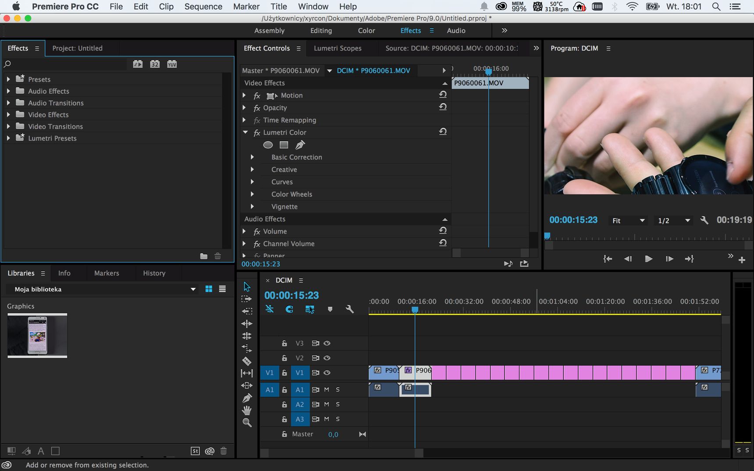The height and width of the screenshot is (471, 754).
Task: Mute audio track A3
Action: [x=327, y=419]
